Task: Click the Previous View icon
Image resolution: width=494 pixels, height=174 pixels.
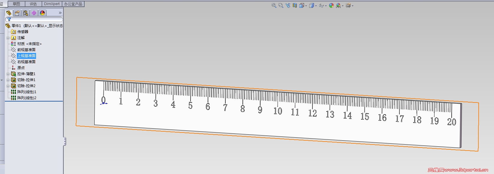Action: (x=288, y=5)
